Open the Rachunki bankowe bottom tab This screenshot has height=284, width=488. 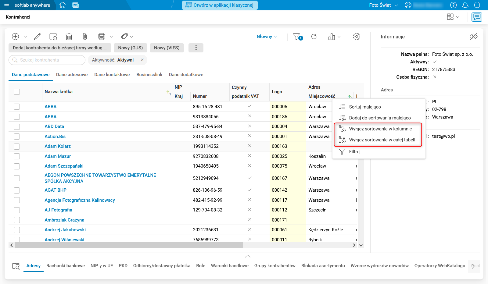[x=66, y=266]
